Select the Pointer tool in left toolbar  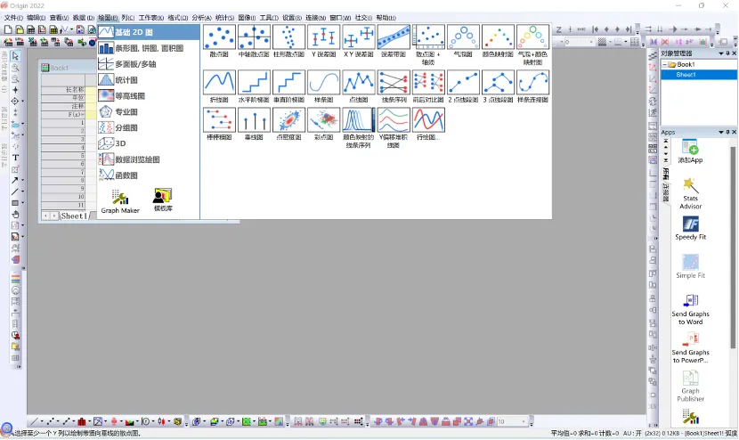coord(15,55)
